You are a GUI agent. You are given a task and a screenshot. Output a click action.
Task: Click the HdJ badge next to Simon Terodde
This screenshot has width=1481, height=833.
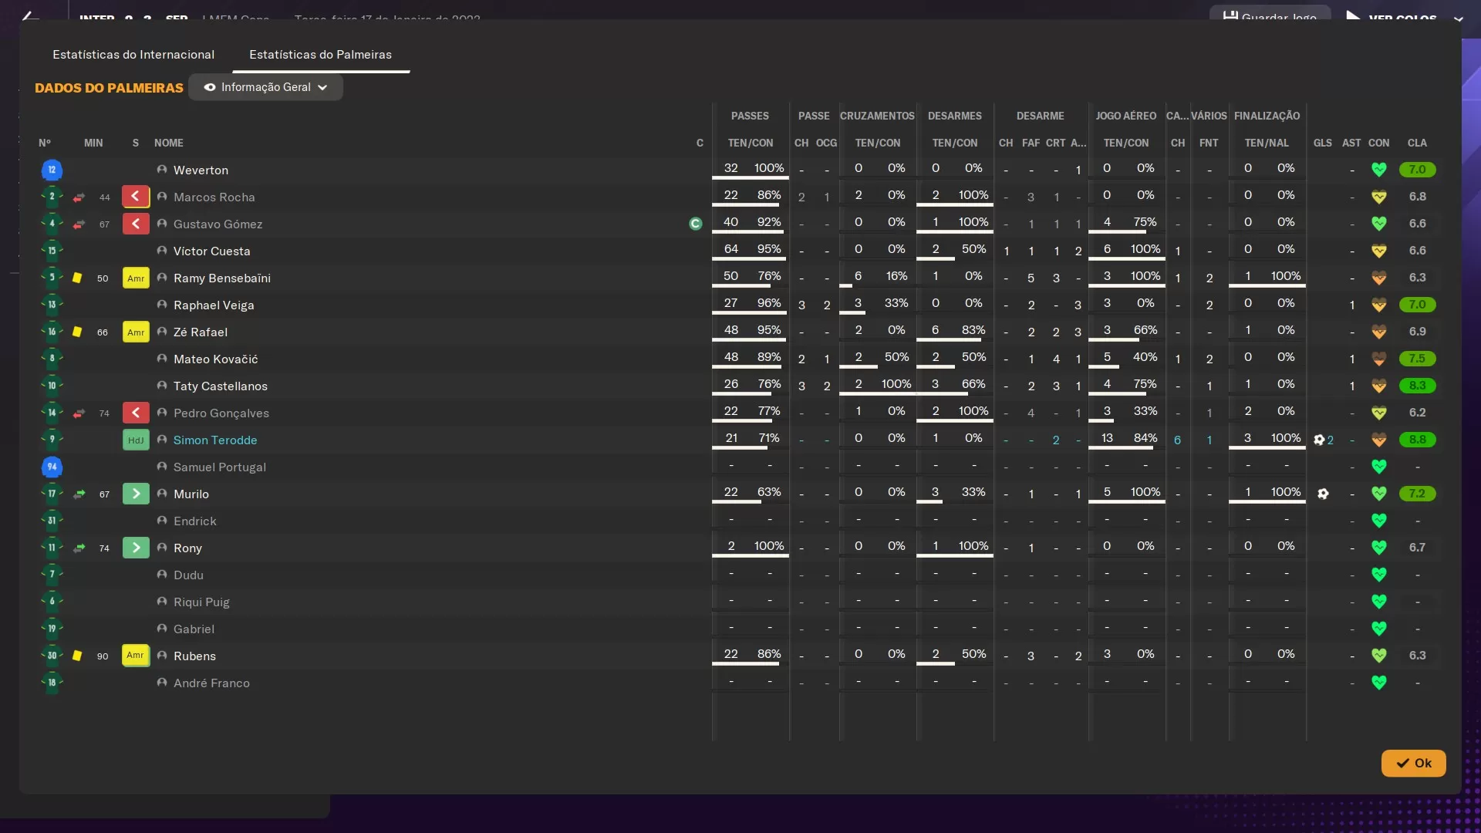(x=136, y=440)
